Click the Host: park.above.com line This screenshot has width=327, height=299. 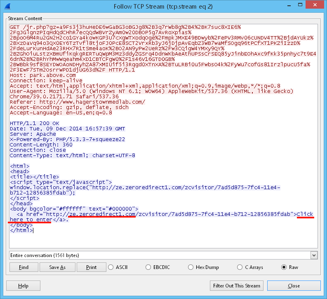43,75
